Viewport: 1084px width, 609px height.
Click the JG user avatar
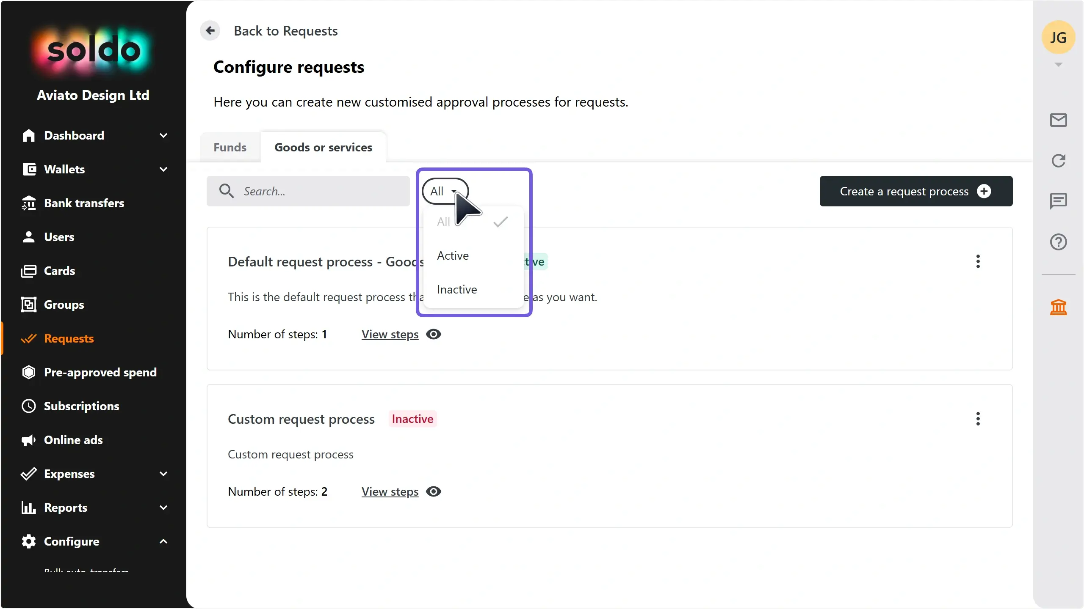pos(1058,37)
